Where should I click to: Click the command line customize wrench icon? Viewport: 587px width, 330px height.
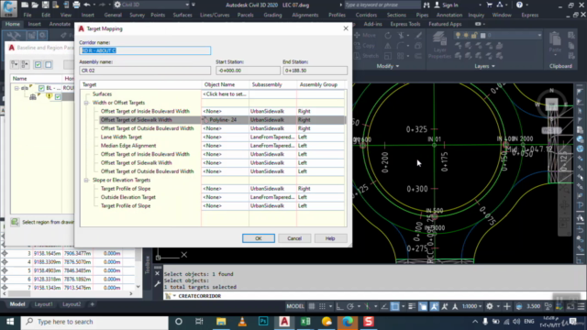click(157, 284)
